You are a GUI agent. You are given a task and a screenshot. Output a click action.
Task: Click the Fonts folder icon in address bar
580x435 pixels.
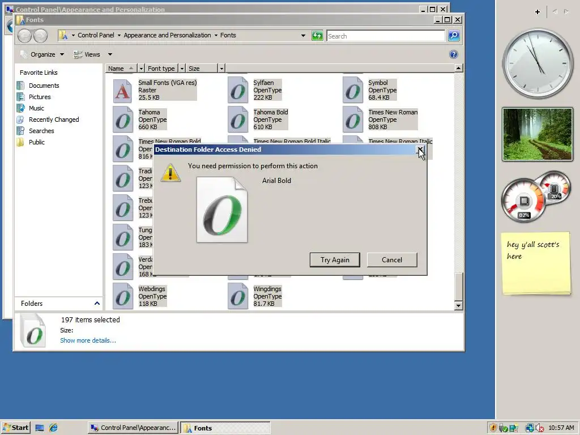click(x=63, y=35)
